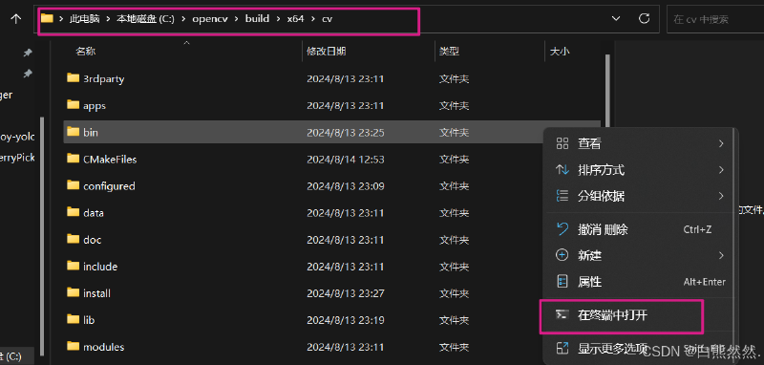Image resolution: width=764 pixels, height=365 pixels.
Task: Click the bin folder icon
Action: [74, 131]
